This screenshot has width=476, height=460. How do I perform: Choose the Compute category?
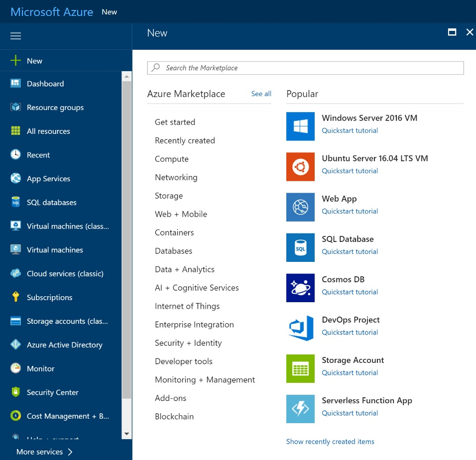[171, 159]
